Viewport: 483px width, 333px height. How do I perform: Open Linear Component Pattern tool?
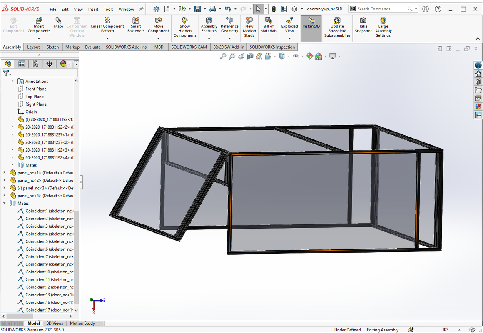point(107,25)
